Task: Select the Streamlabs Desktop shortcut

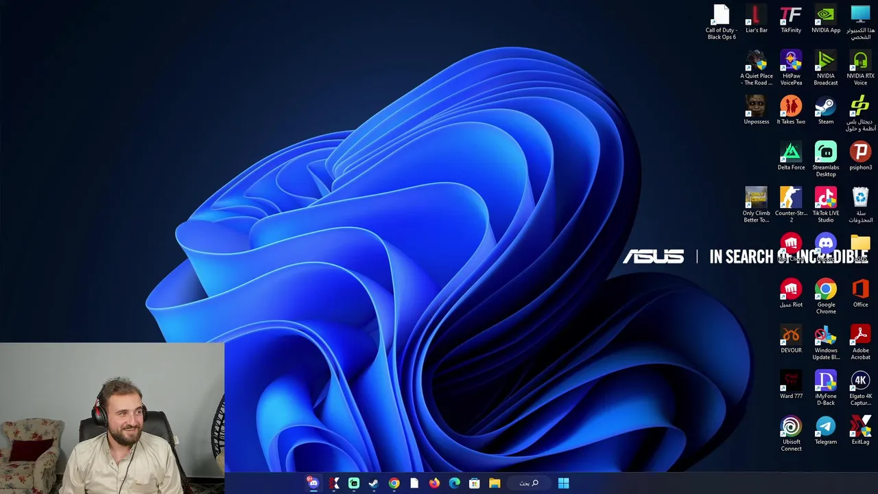Action: pos(826,159)
